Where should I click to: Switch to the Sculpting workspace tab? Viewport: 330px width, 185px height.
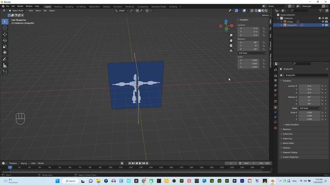tap(69, 7)
